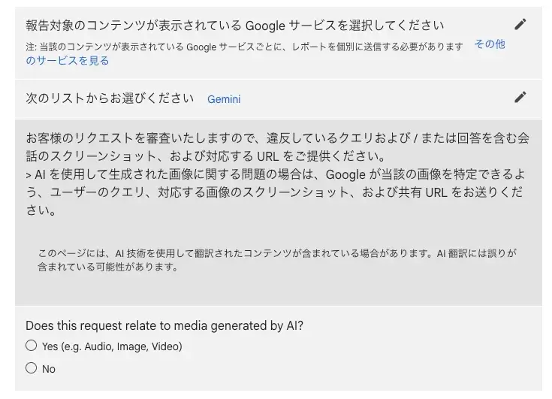Select the Yes radio button
This screenshot has height=399, width=552.
(32, 346)
